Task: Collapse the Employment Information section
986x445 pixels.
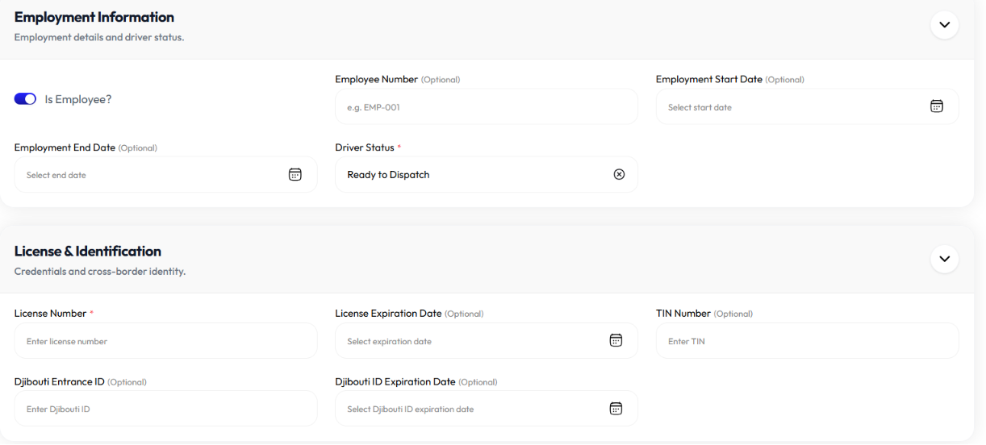Action: (944, 25)
